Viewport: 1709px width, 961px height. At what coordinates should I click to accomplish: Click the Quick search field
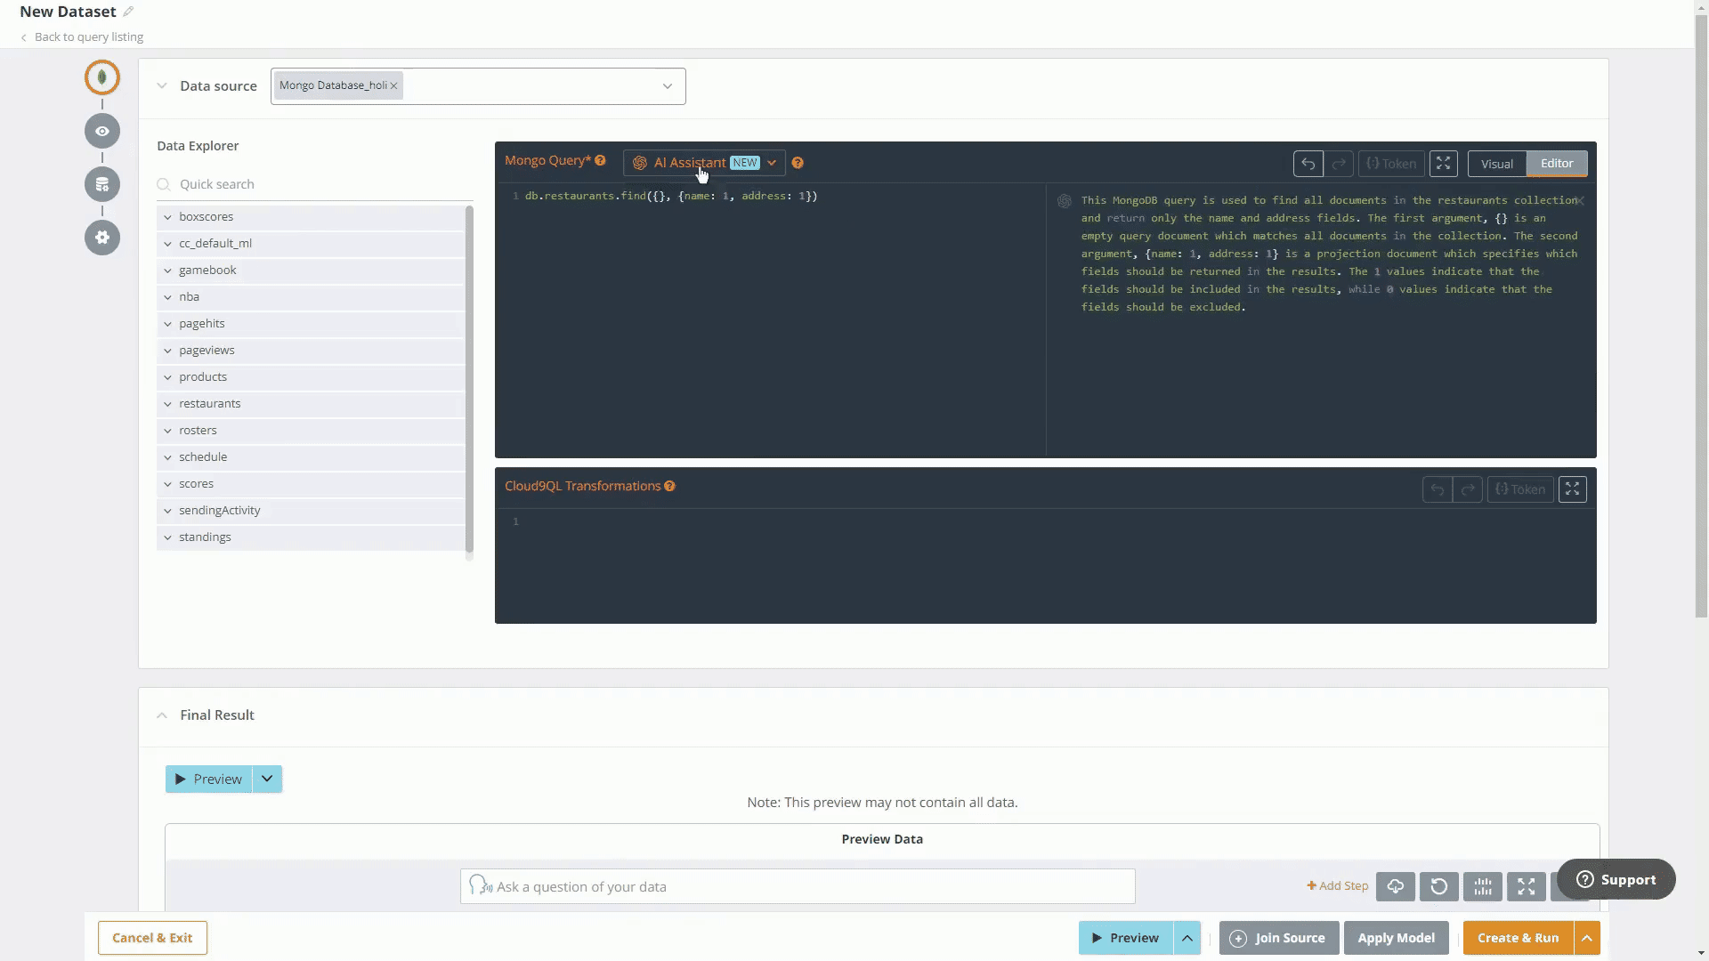[316, 184]
